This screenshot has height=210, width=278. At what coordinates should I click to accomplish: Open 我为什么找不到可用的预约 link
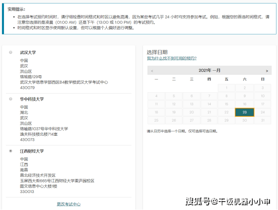(x=172, y=58)
